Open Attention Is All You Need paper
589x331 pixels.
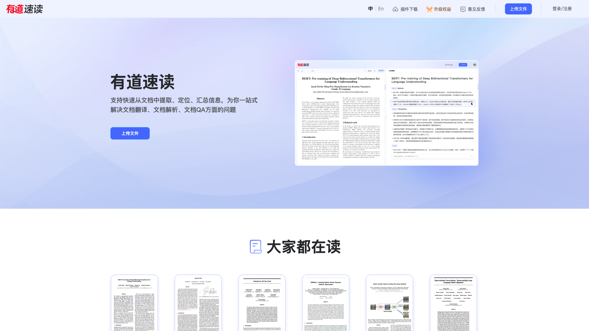[x=262, y=303]
